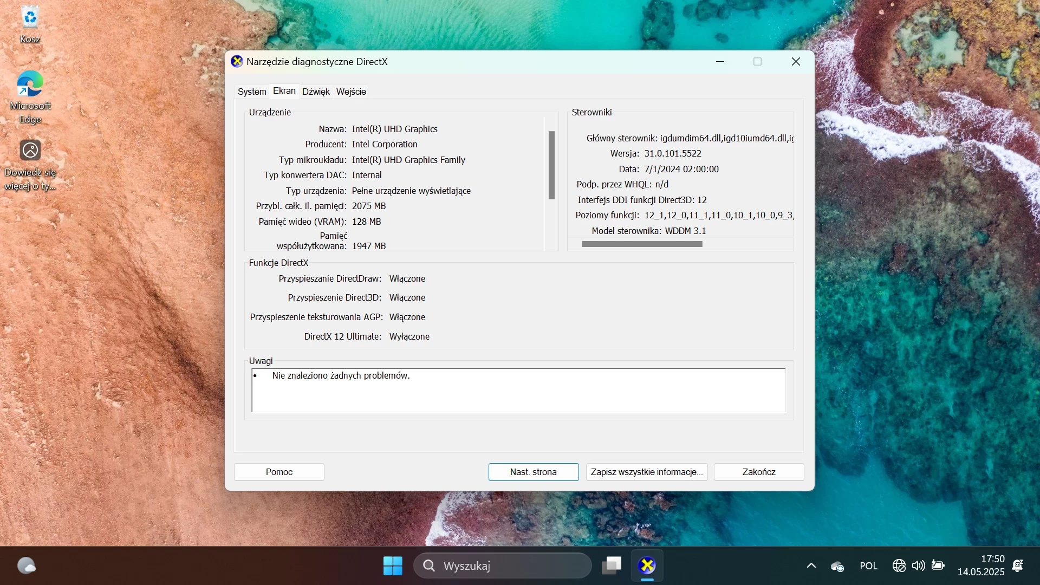Click Zapisz wszystkie informacje button

(647, 472)
